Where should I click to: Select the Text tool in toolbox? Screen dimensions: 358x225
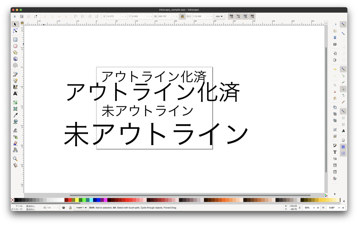[x=15, y=94]
